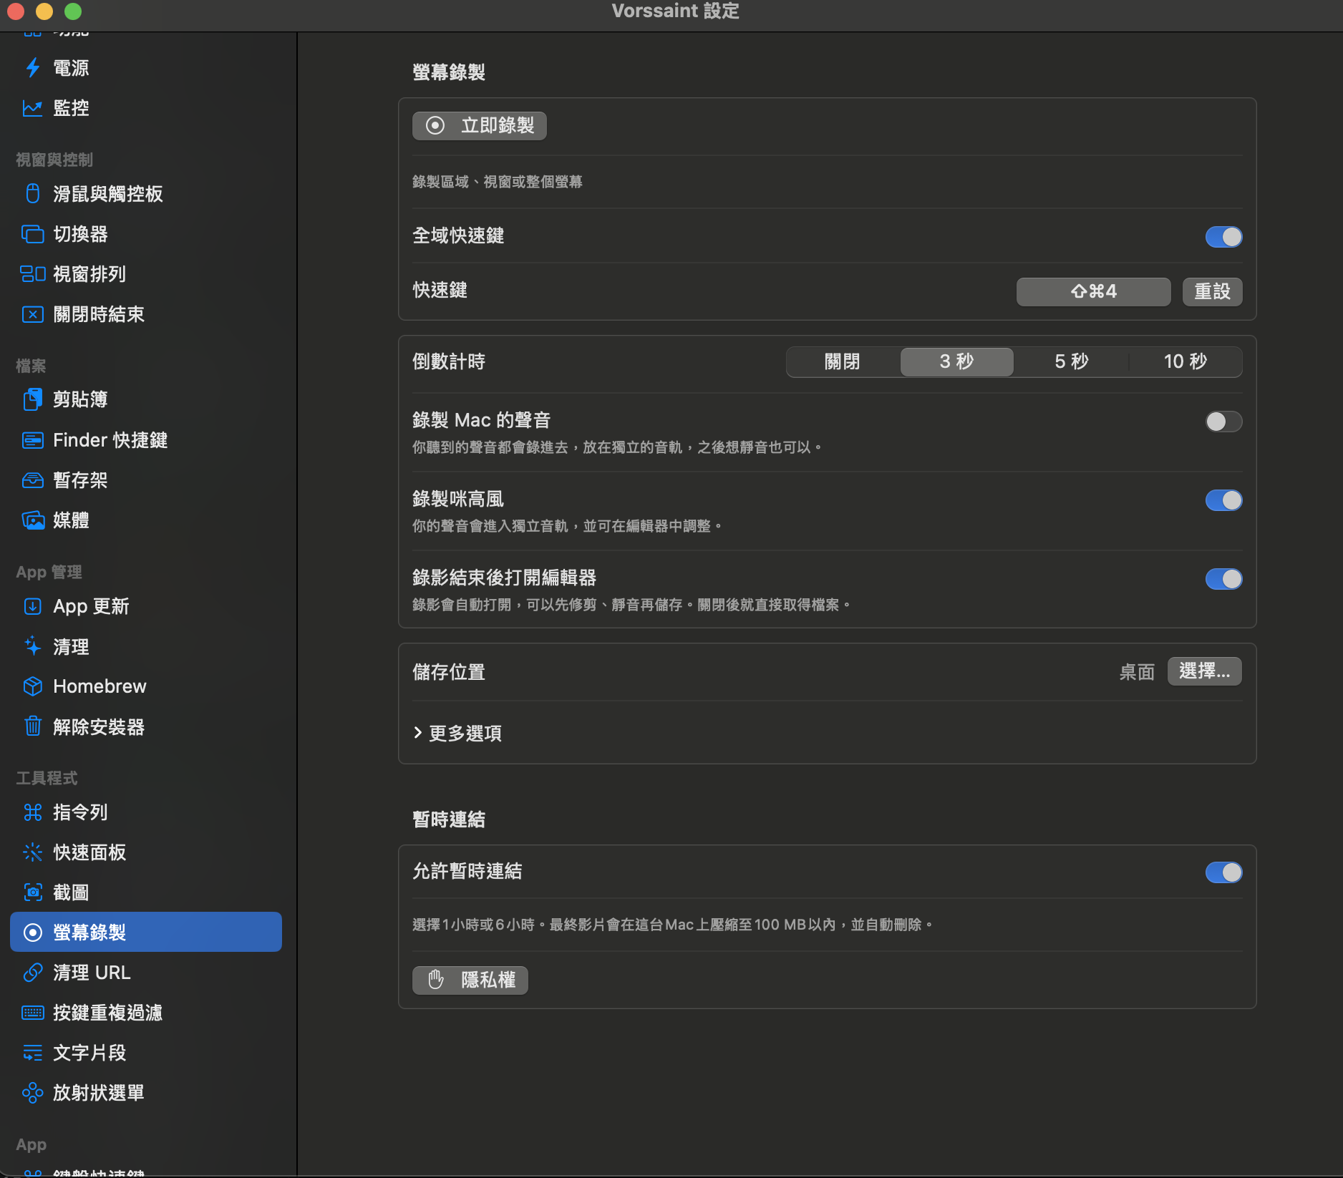Click the 立即錄製 button
The width and height of the screenshot is (1343, 1178).
click(x=480, y=126)
